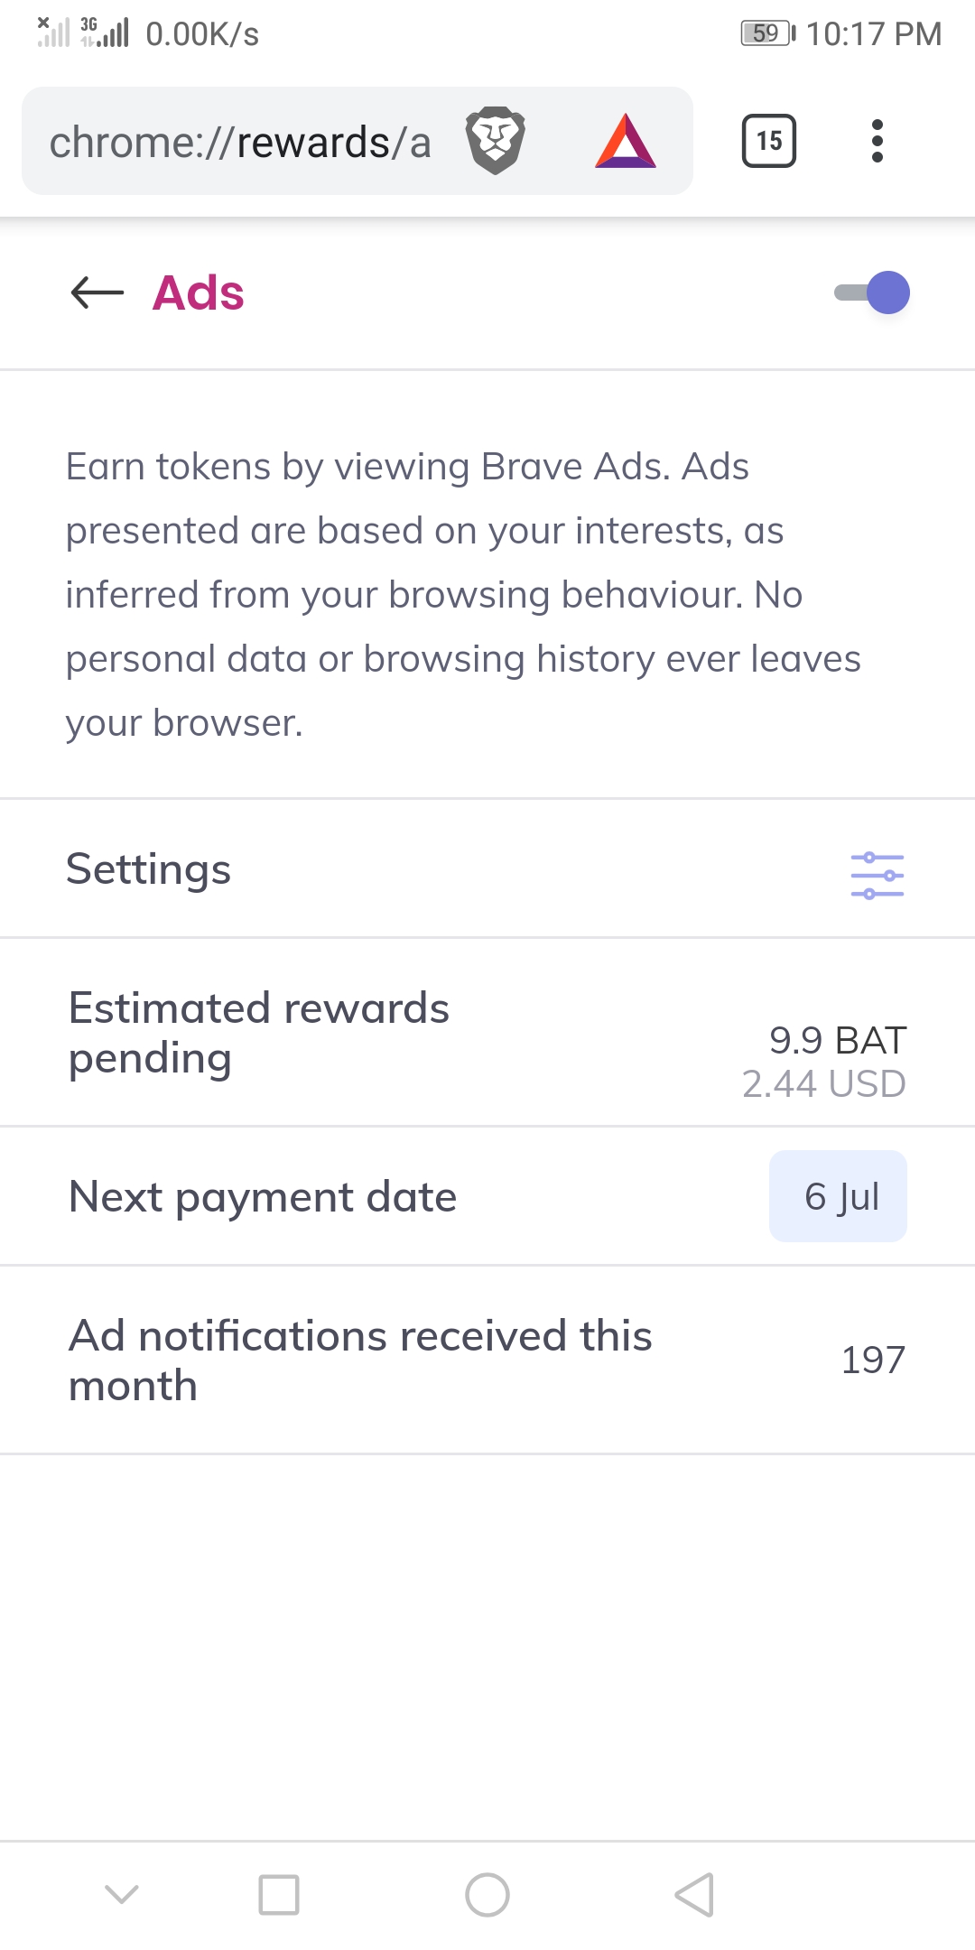Collapse the navigation bar with chevron
The width and height of the screenshot is (975, 1950).
[122, 1893]
